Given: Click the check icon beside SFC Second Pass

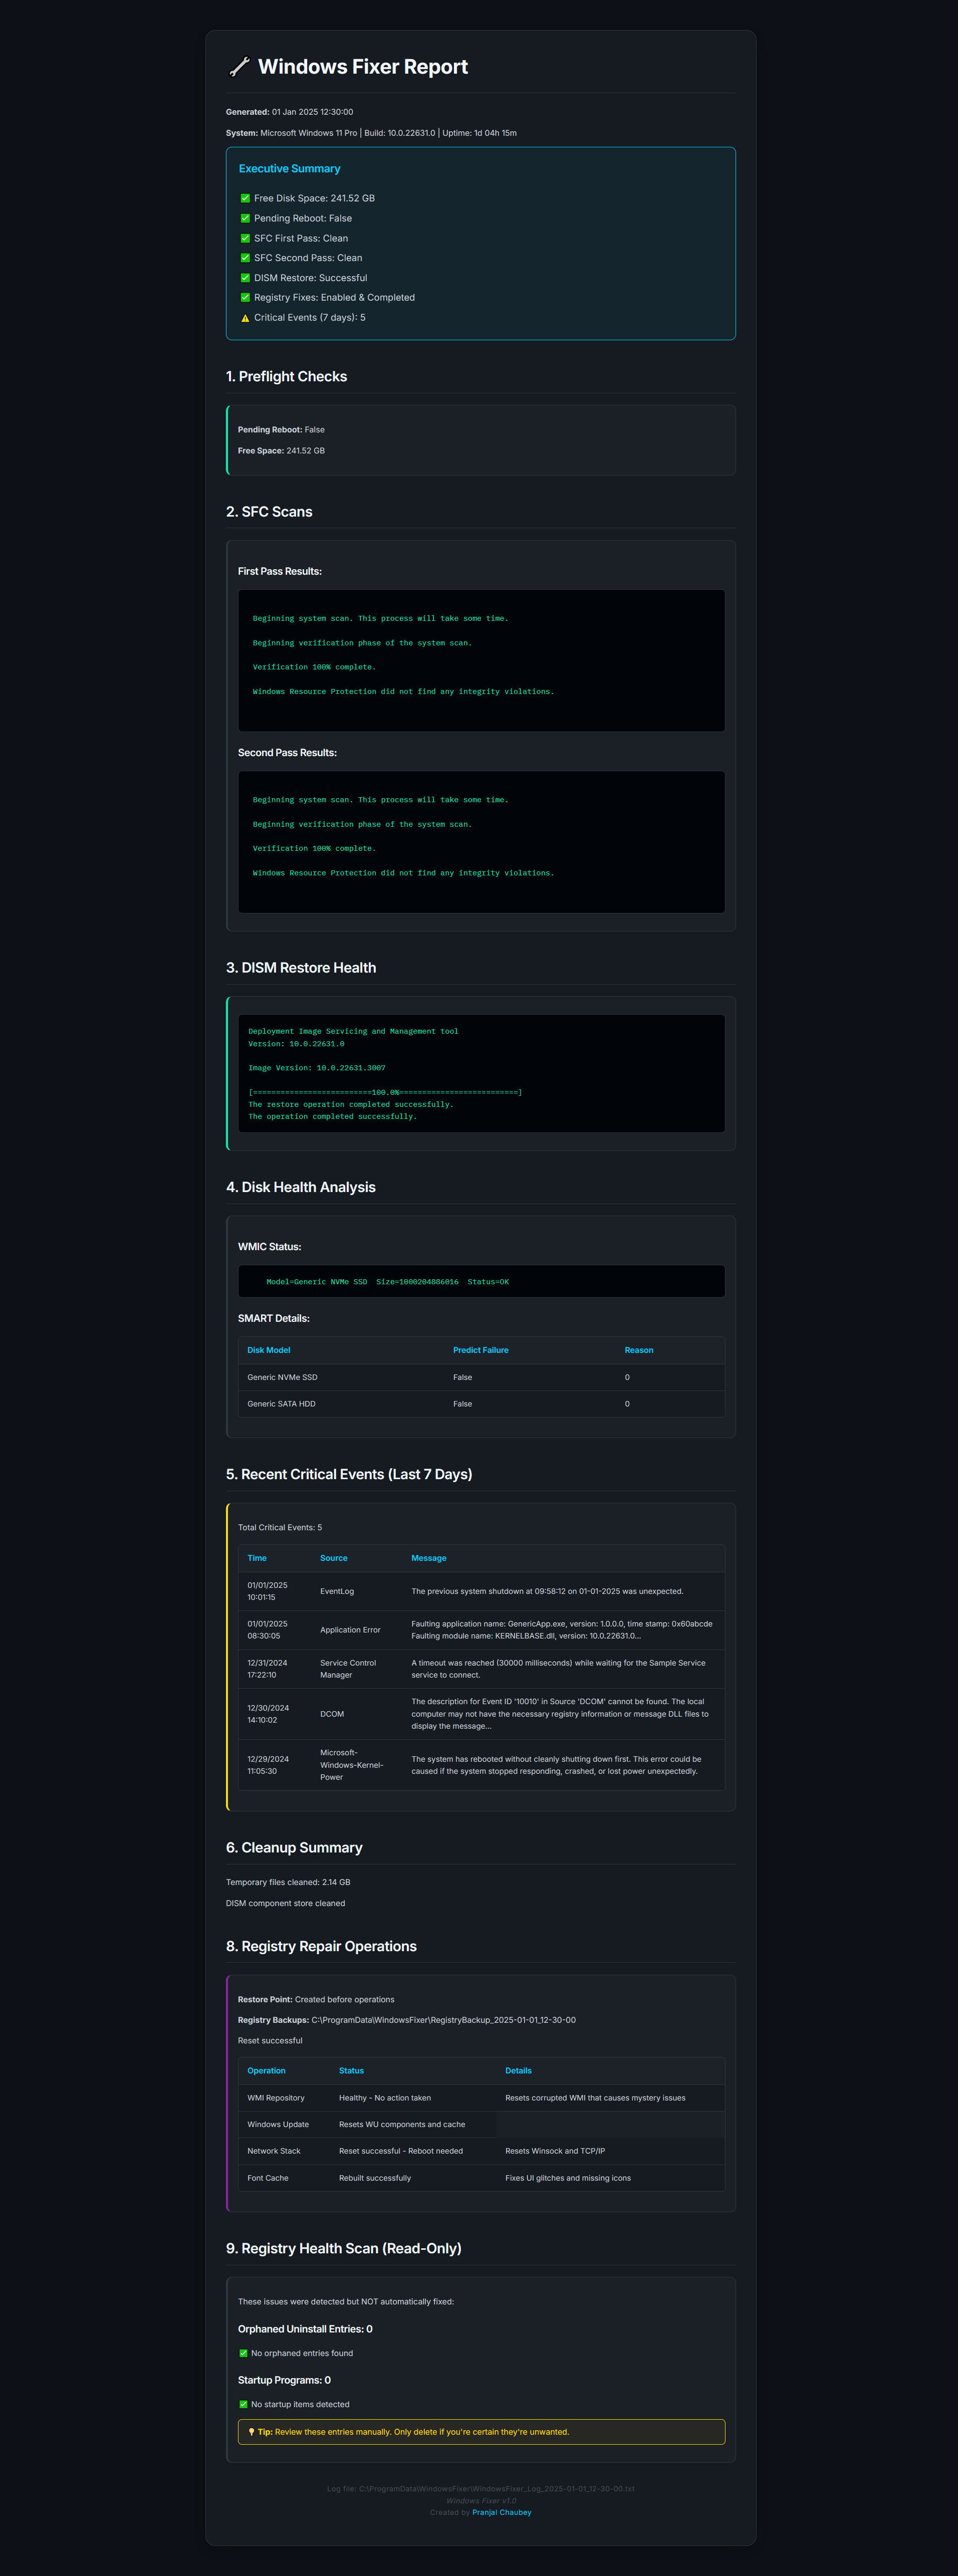Looking at the screenshot, I should coord(245,258).
